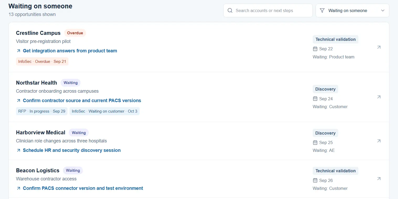Click the Waiting badge on Harborview Medical
This screenshot has height=199, width=398.
pyautogui.click(x=79, y=133)
